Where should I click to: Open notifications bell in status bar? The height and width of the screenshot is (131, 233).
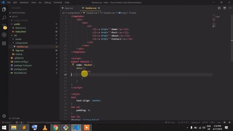[x=229, y=123]
